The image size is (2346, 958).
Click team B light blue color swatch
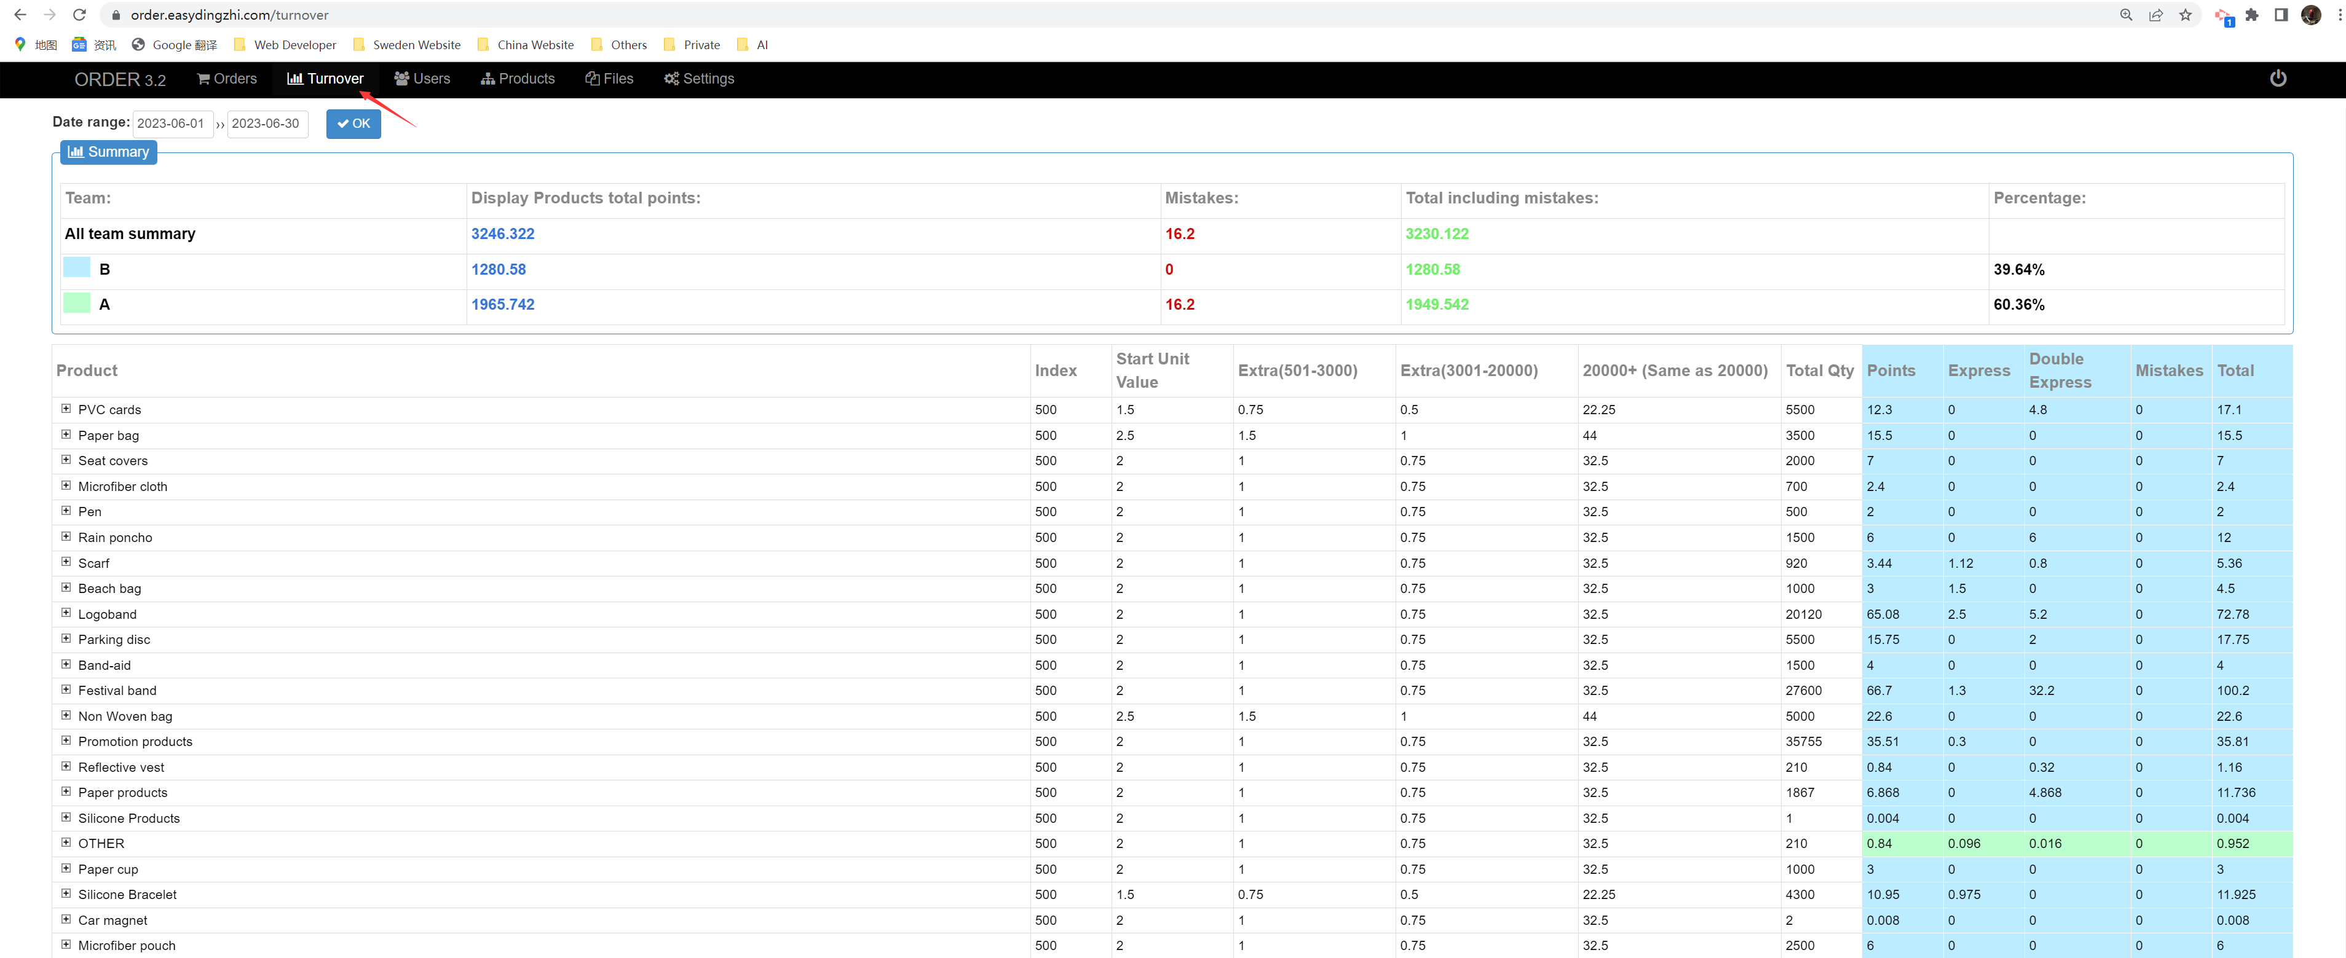(76, 268)
